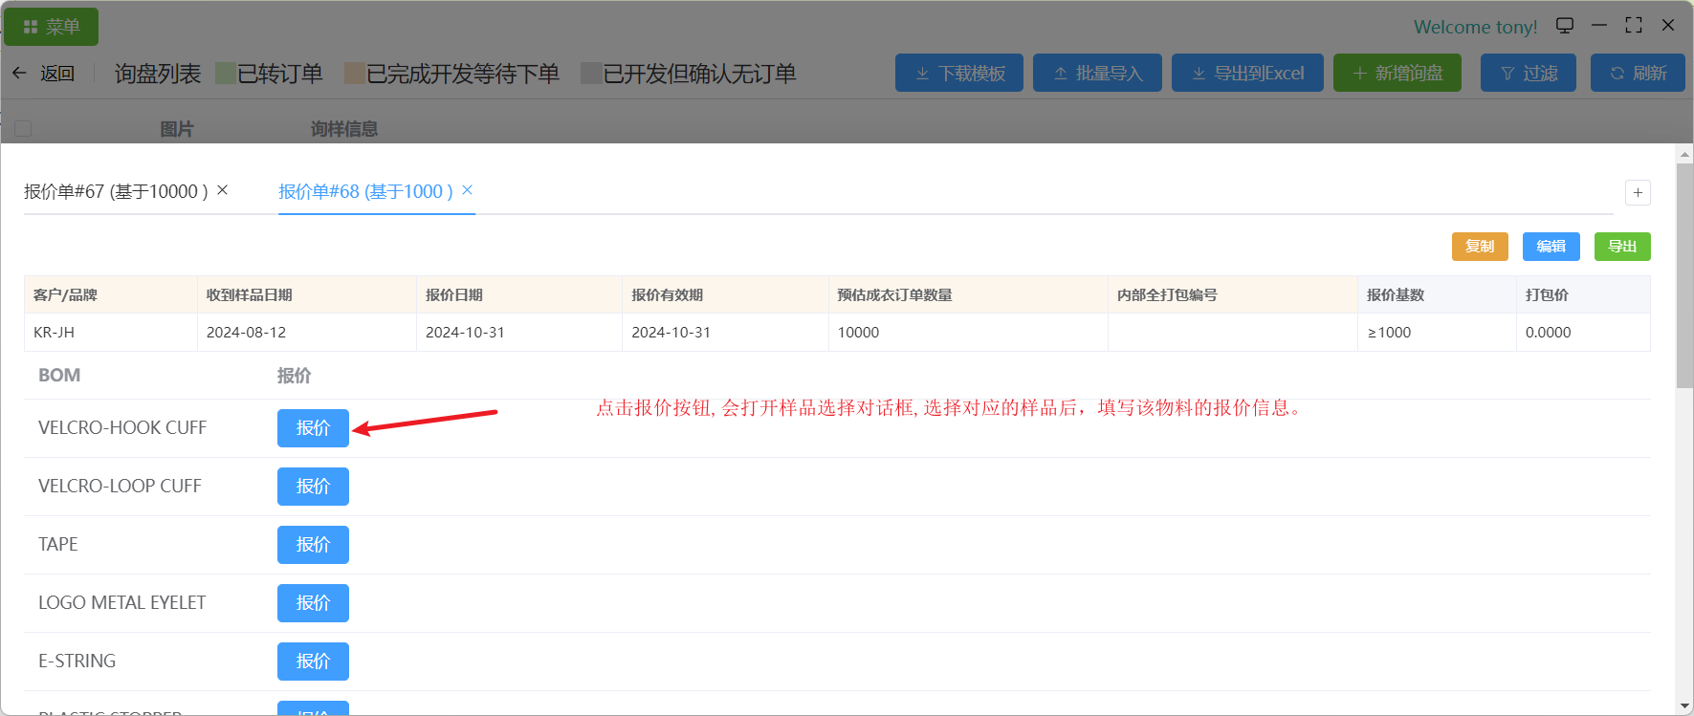Tick the select-all checkbox in table header
Image resolution: width=1694 pixels, height=716 pixels.
click(23, 128)
